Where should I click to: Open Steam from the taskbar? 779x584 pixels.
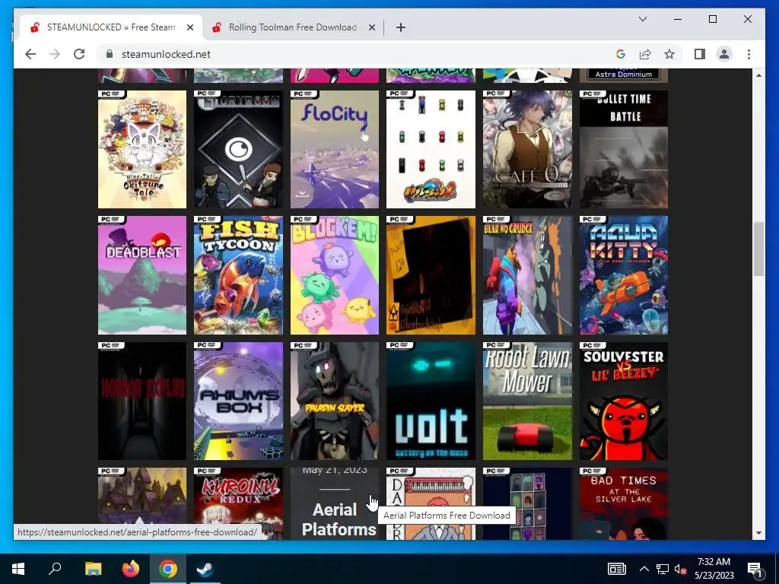(x=205, y=569)
